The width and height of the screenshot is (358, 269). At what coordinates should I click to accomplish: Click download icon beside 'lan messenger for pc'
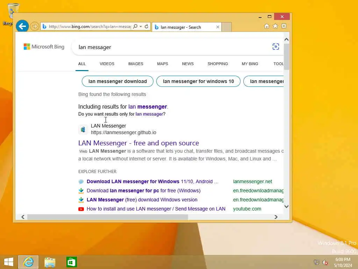81,191
